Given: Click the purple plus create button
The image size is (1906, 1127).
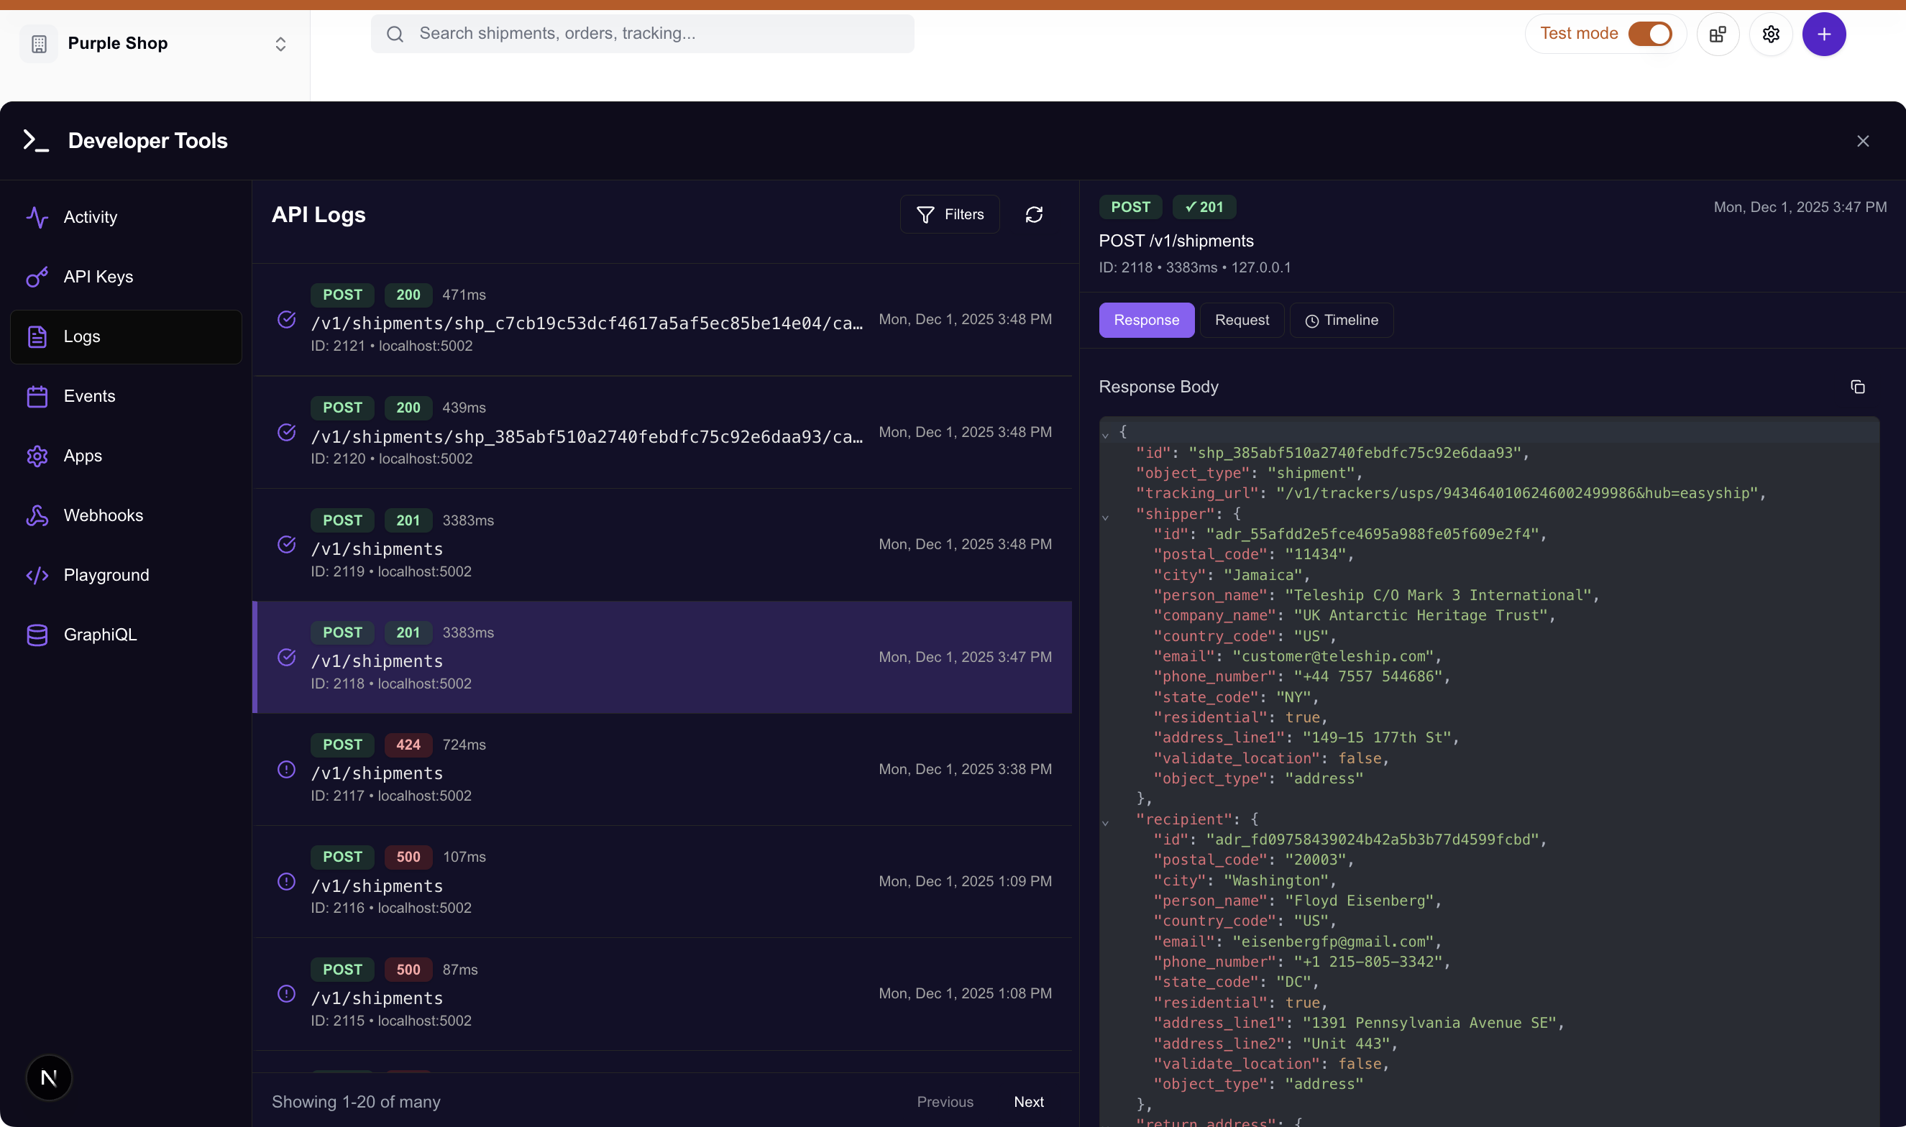Looking at the screenshot, I should (x=1824, y=34).
